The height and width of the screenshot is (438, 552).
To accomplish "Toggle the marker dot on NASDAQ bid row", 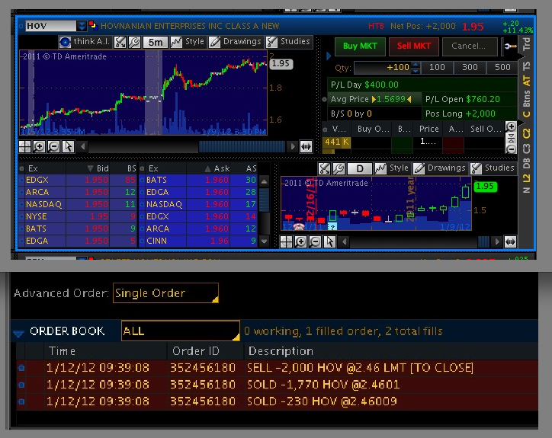I will [x=21, y=204].
